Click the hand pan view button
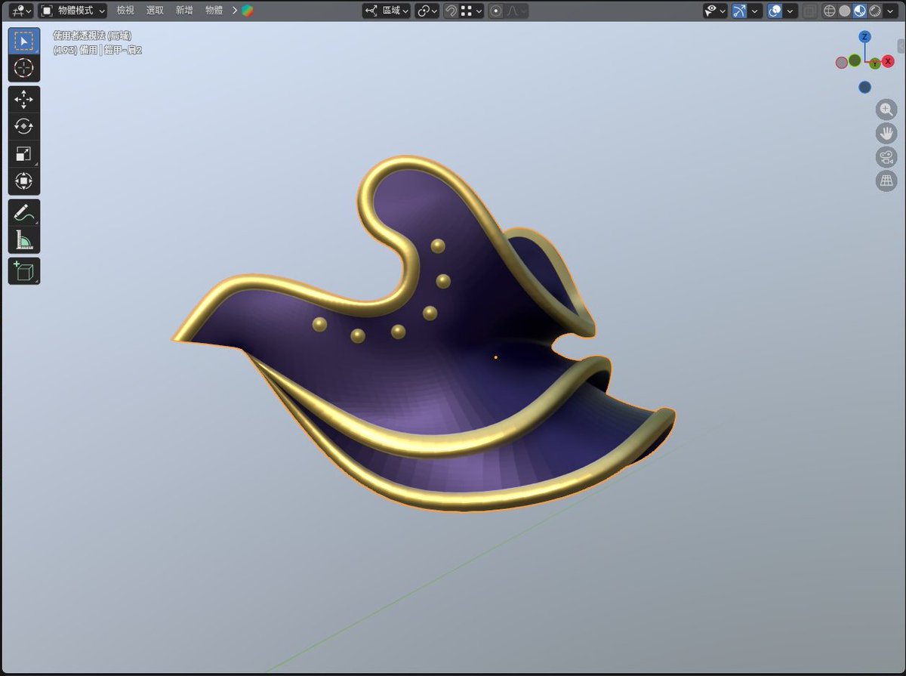 tap(886, 134)
